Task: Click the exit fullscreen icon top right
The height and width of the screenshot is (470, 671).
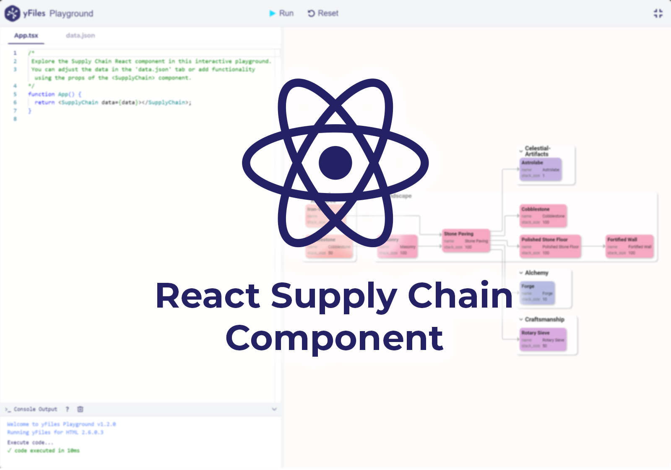Action: coord(658,13)
